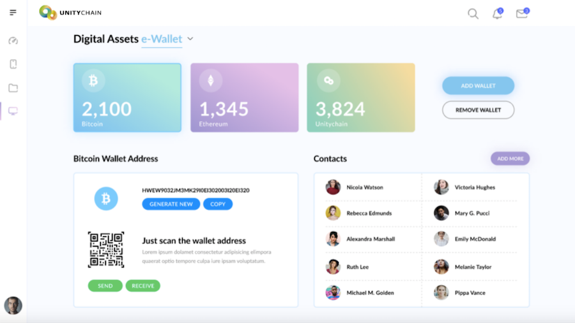Select the monitor sidebar icon

point(13,111)
